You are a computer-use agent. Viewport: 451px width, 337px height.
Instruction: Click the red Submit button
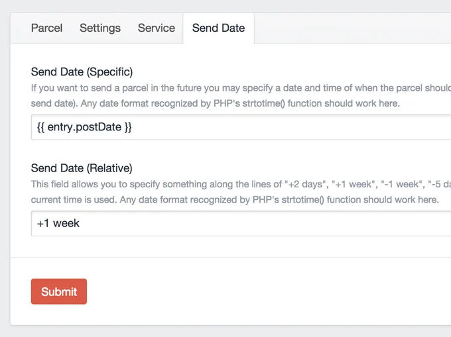click(59, 291)
